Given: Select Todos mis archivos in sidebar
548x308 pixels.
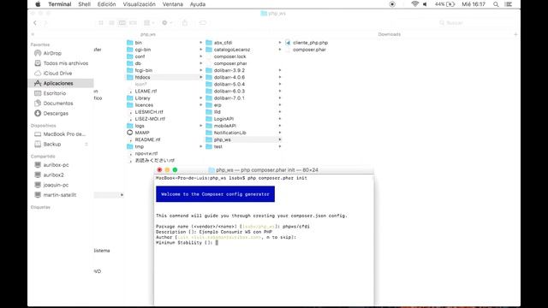Looking at the screenshot, I should tap(66, 63).
